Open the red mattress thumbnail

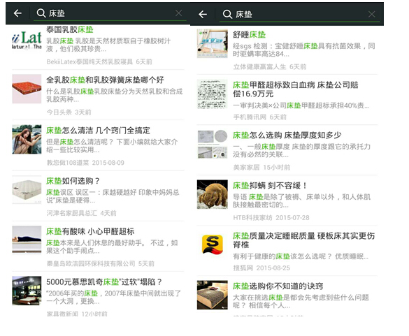coord(27,89)
